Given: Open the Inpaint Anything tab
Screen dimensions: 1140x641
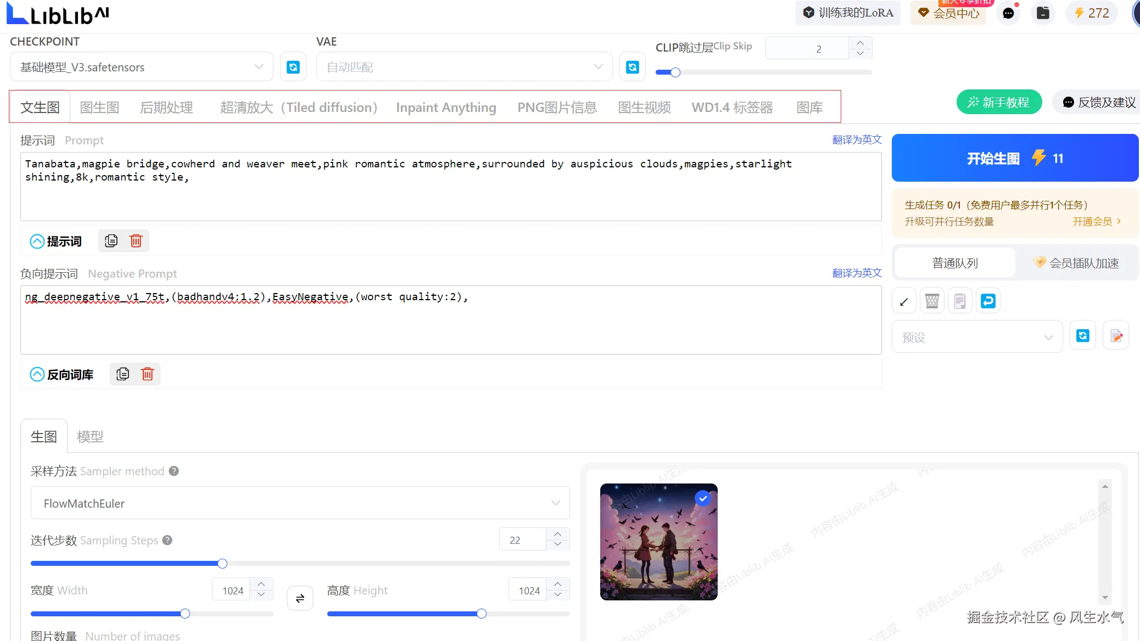Looking at the screenshot, I should click(x=446, y=108).
